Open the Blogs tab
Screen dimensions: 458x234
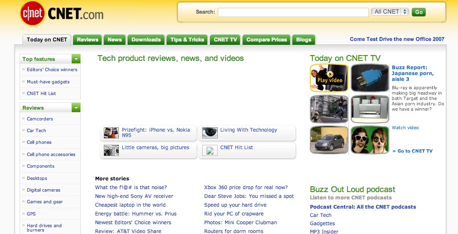(x=304, y=39)
